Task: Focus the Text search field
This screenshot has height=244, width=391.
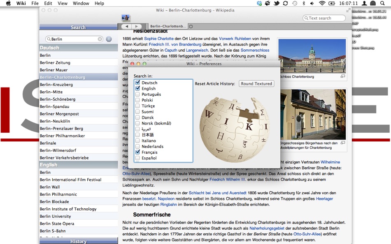Action: [324, 18]
